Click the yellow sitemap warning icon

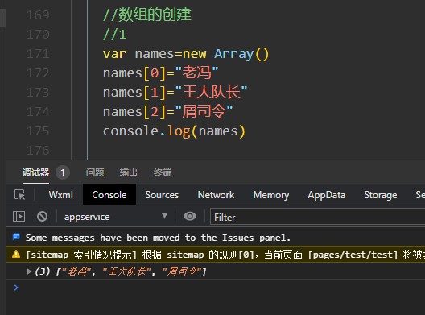(16, 254)
